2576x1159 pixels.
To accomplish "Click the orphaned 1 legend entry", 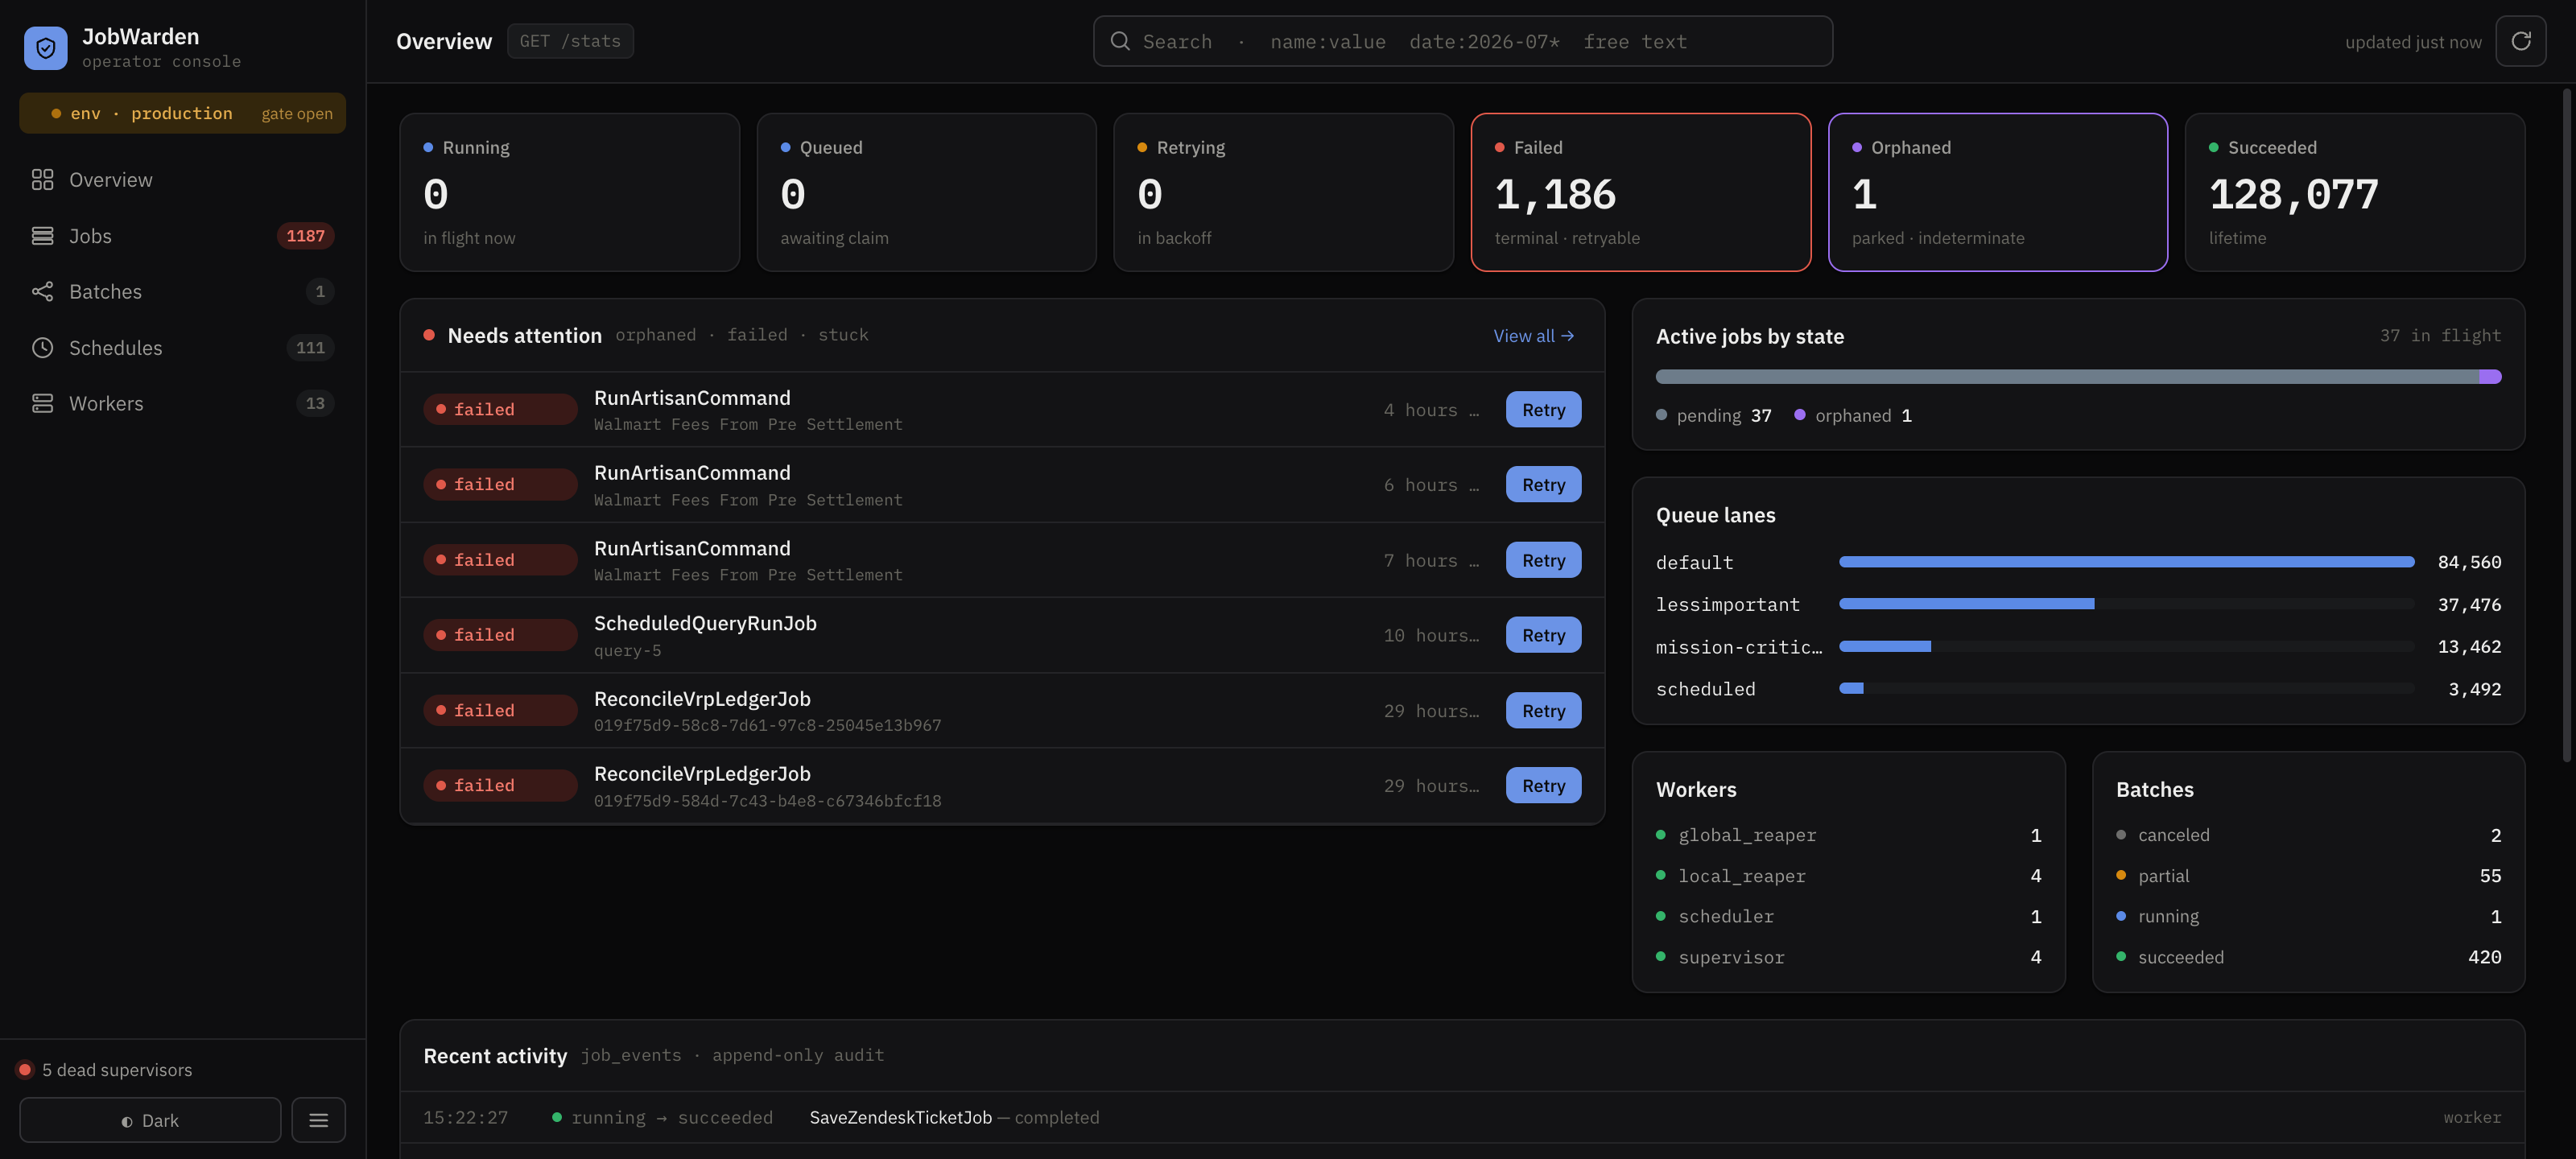I will (x=1853, y=416).
